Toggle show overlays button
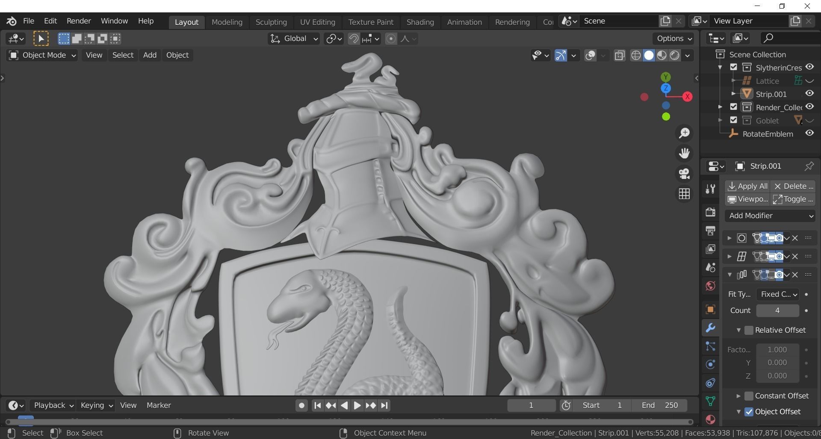 pyautogui.click(x=590, y=56)
